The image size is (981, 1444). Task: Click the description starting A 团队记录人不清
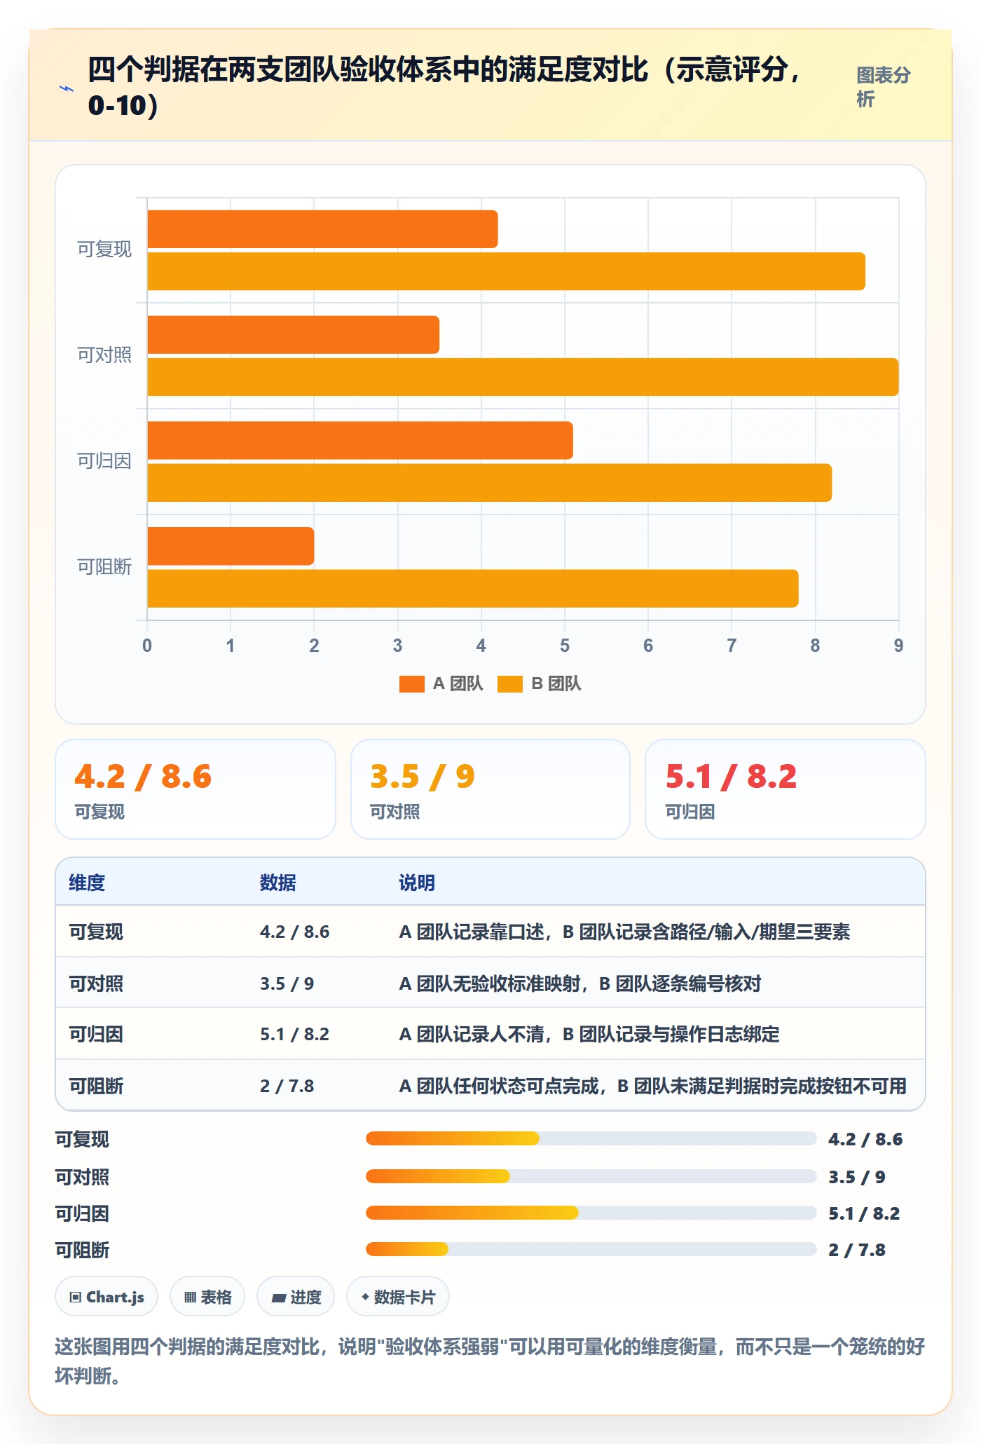click(589, 1034)
